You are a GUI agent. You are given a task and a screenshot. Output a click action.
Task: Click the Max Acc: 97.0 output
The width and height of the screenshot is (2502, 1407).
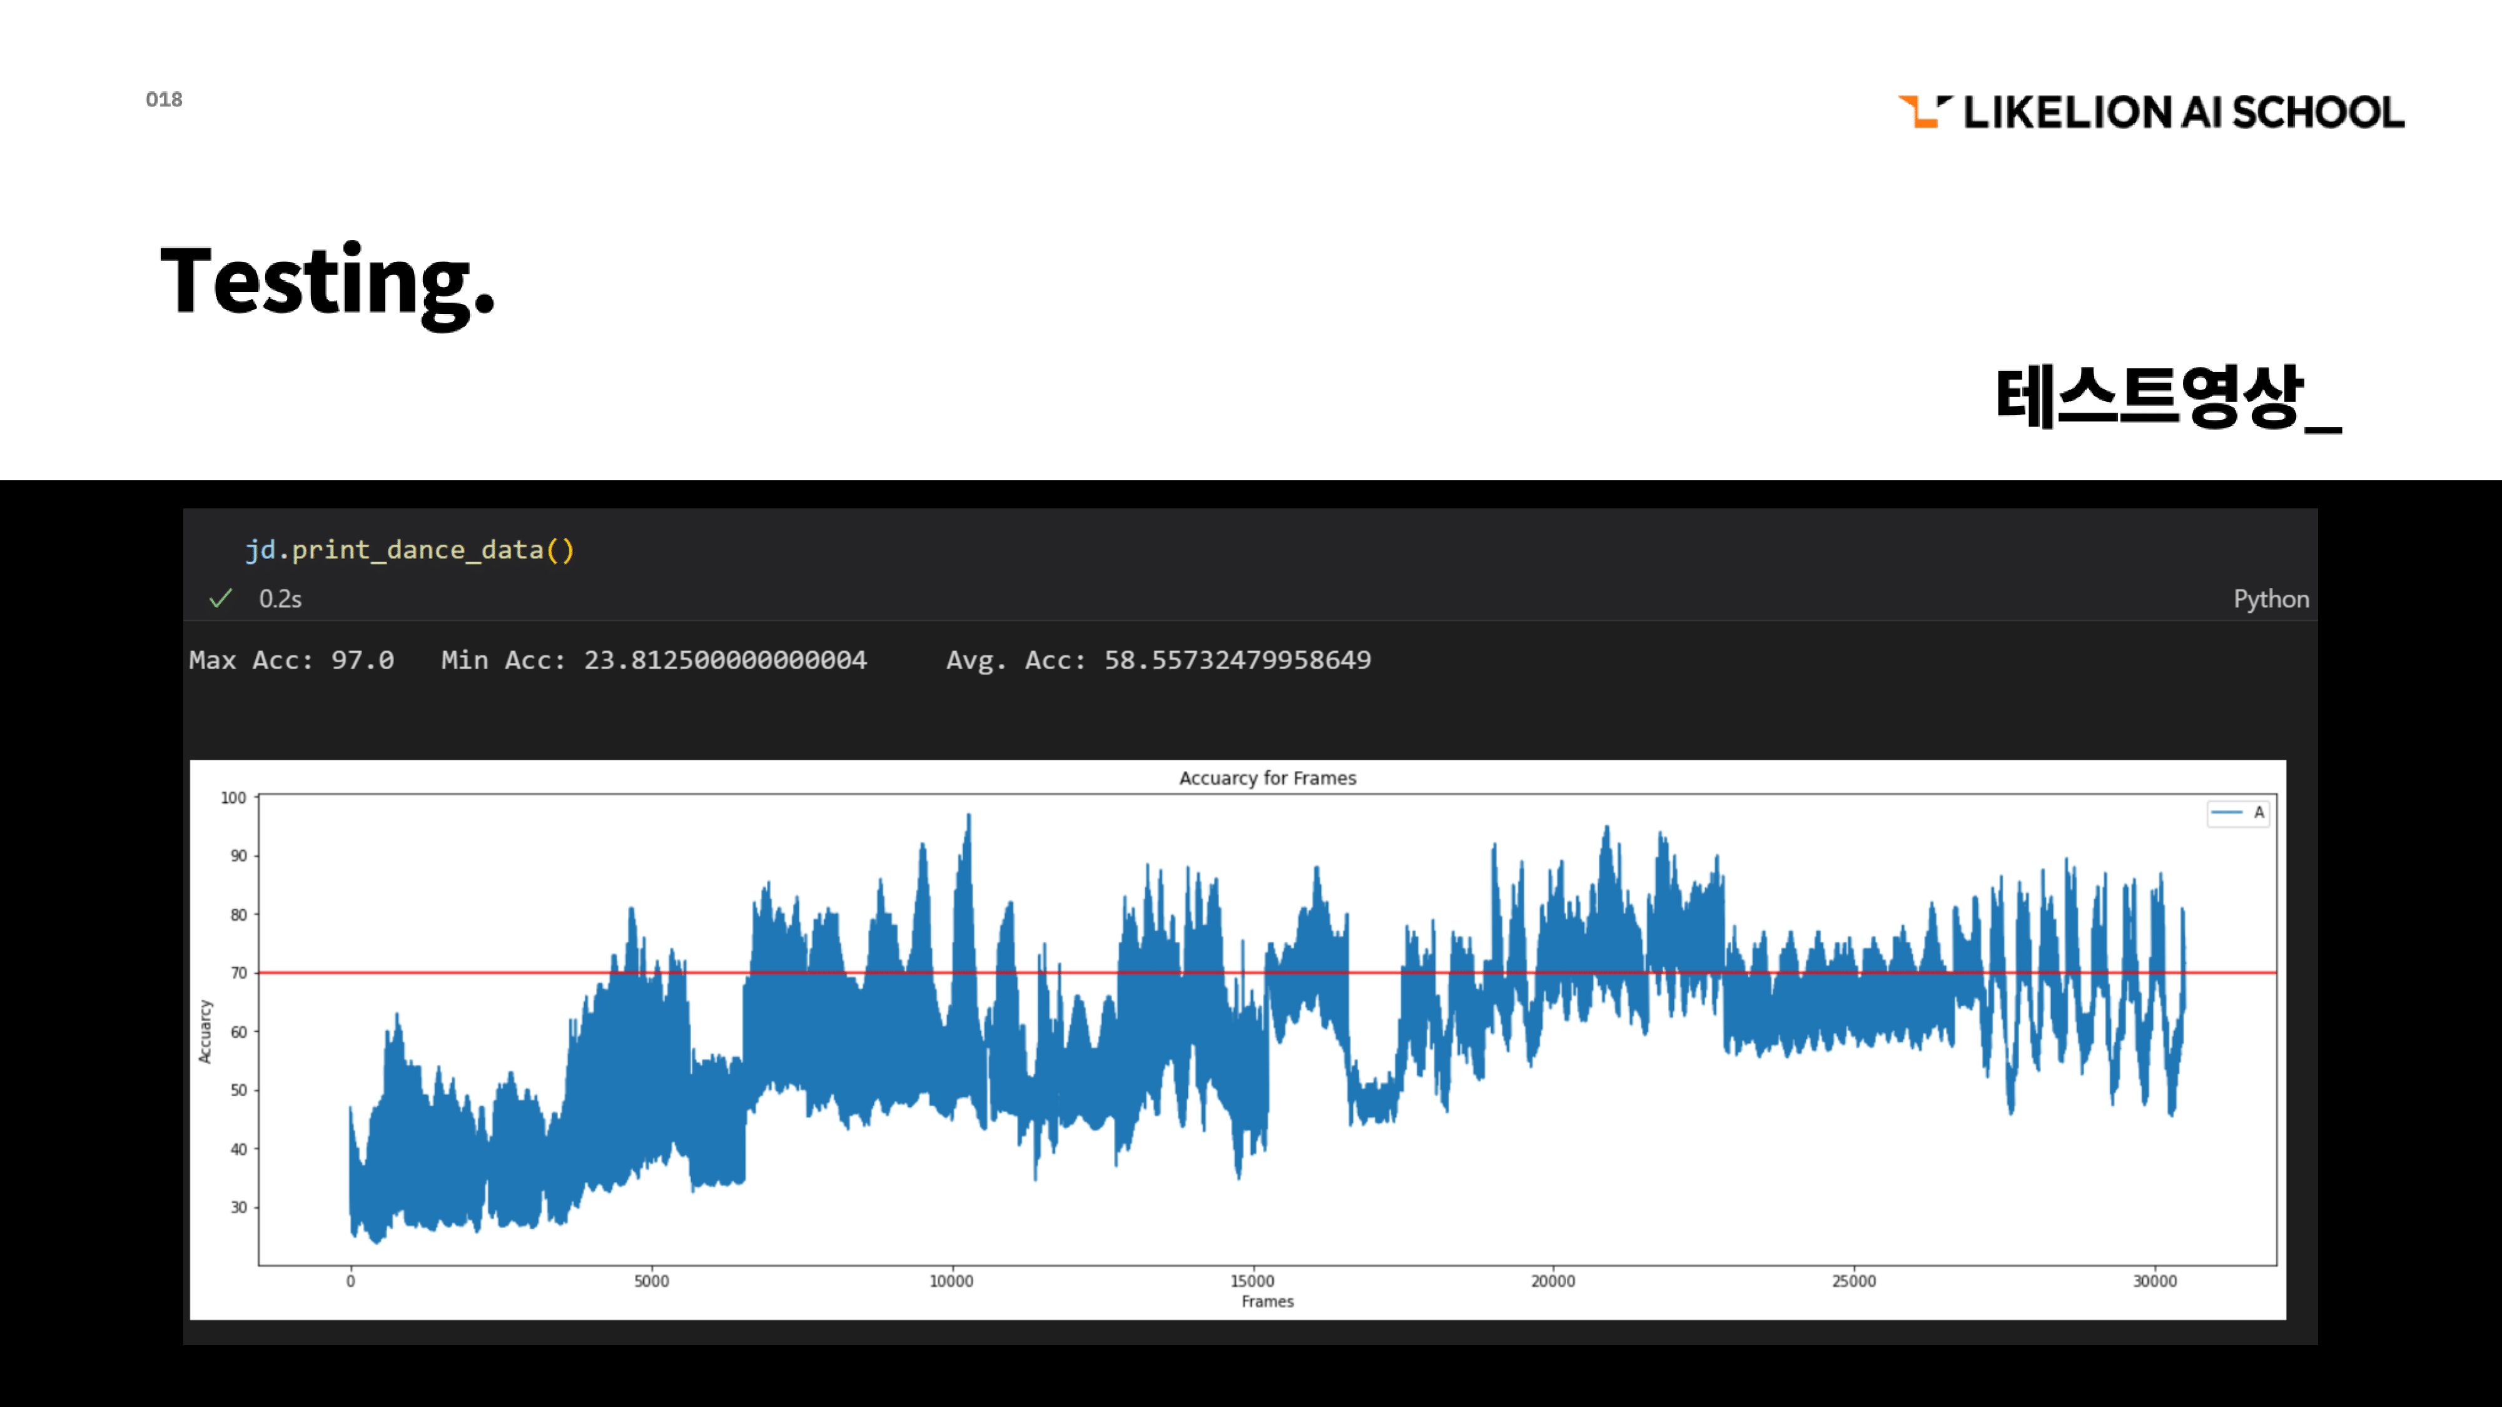coord(291,660)
